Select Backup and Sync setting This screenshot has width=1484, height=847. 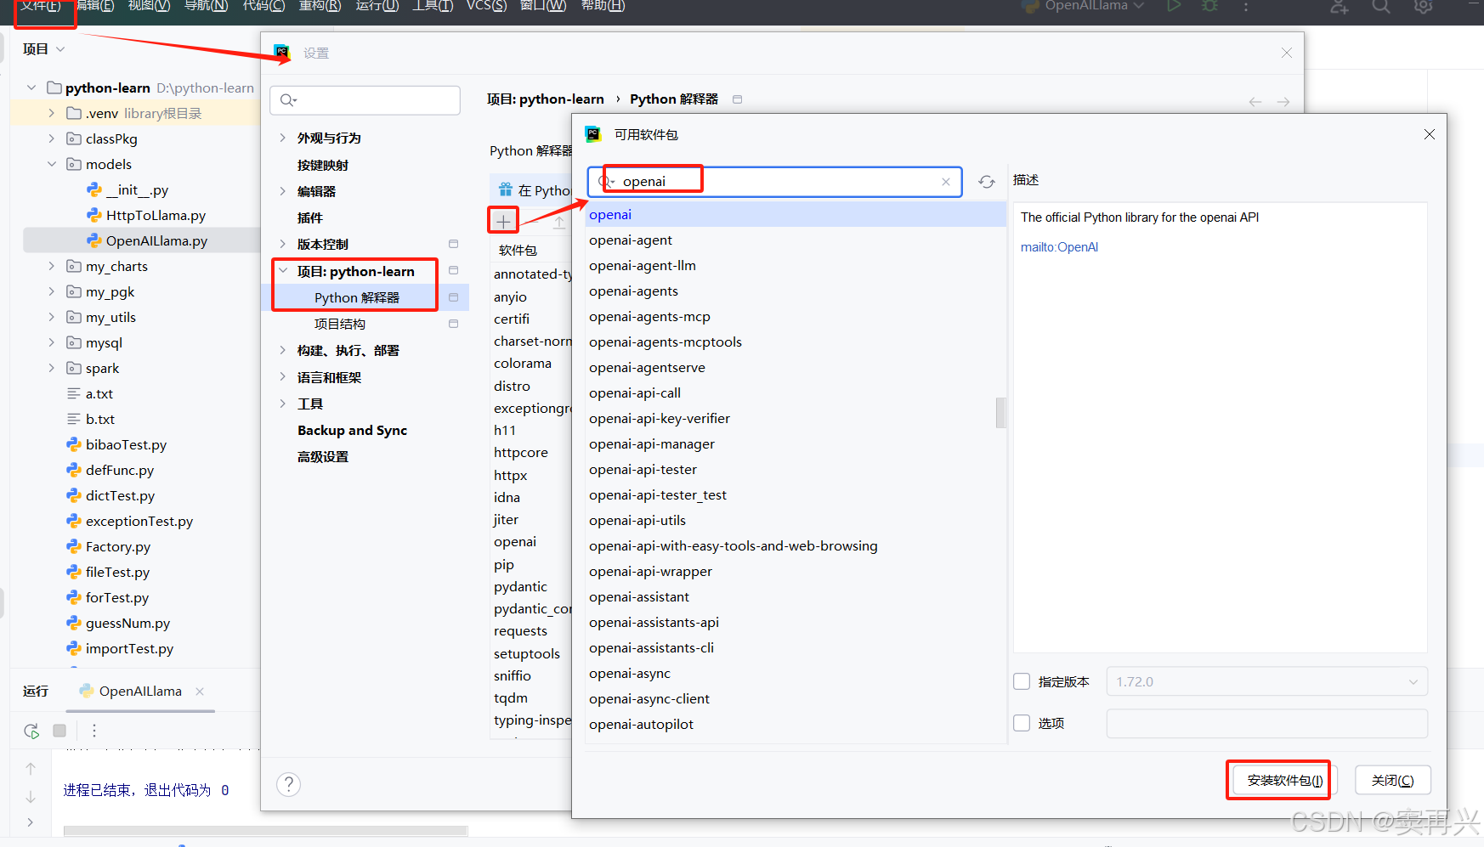353,431
